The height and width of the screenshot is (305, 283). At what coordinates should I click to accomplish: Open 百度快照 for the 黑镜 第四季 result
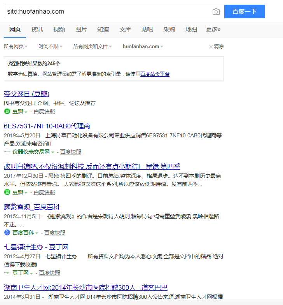click(44, 192)
